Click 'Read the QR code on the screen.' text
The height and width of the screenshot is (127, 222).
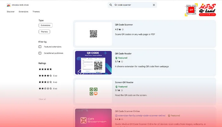tap(131, 95)
